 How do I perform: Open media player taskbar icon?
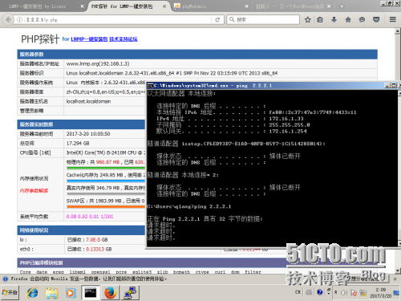pos(71,293)
